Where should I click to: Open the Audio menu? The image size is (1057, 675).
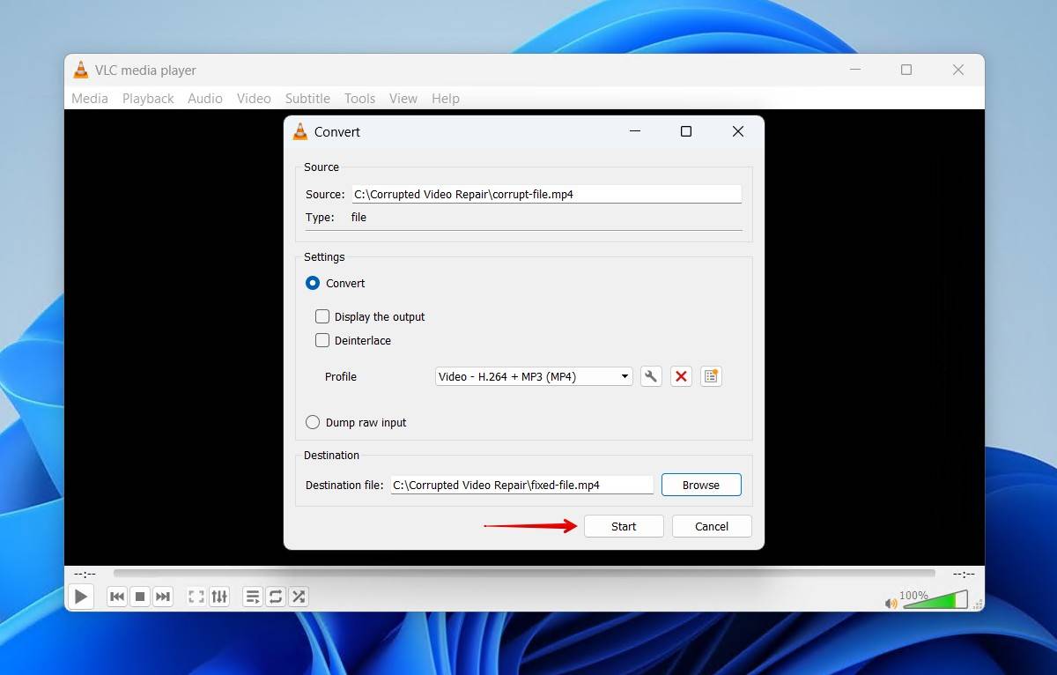205,99
